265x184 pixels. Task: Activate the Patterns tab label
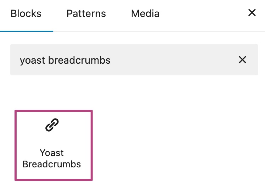tap(86, 13)
